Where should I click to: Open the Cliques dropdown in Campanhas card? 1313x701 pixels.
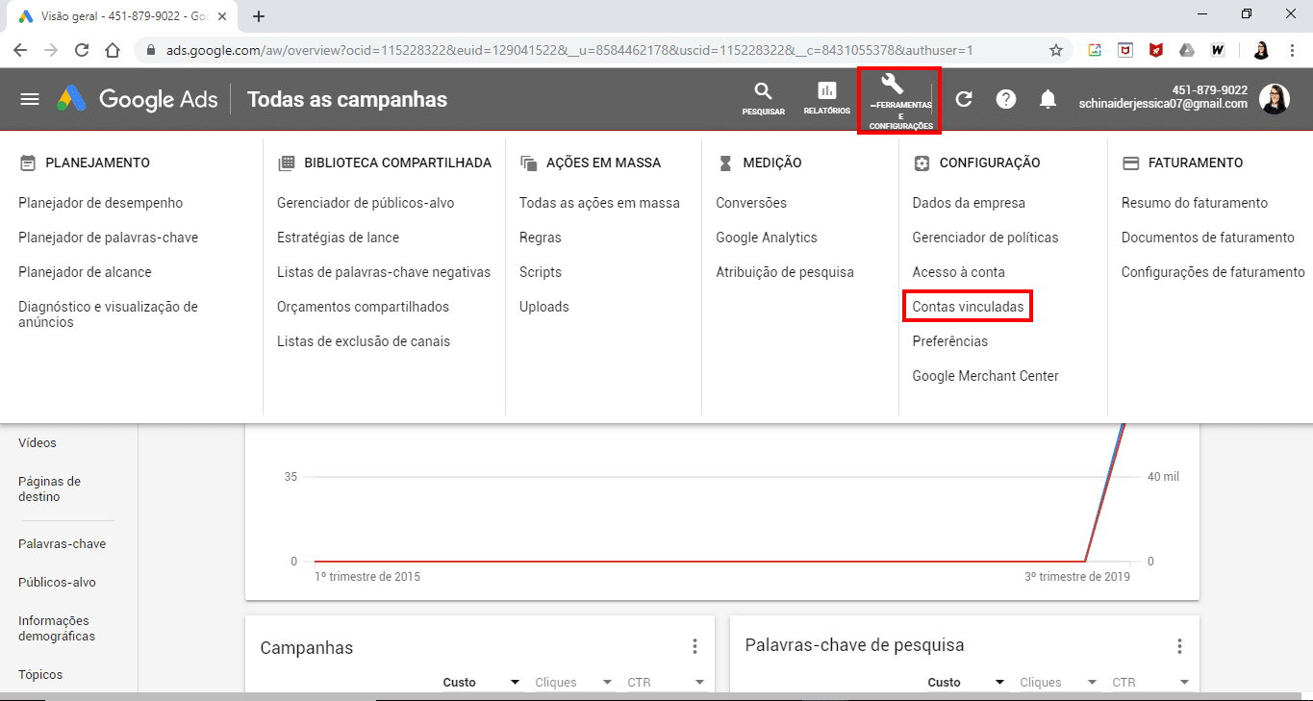(574, 682)
